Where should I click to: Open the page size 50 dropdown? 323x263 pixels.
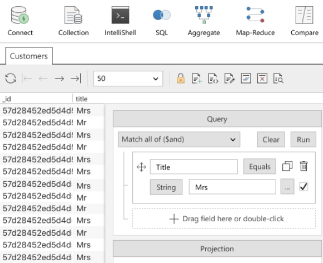[x=128, y=79]
